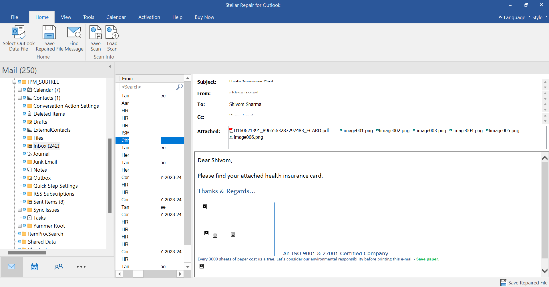The image size is (549, 287).
Task: Switch to Mail view using the envelope icon
Action: [x=11, y=266]
